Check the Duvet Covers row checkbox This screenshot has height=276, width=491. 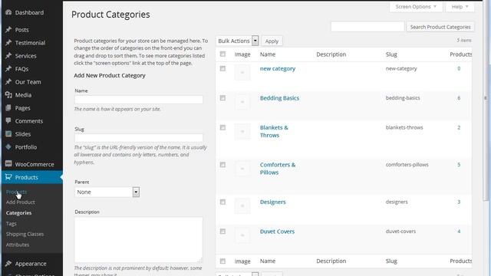click(x=222, y=232)
